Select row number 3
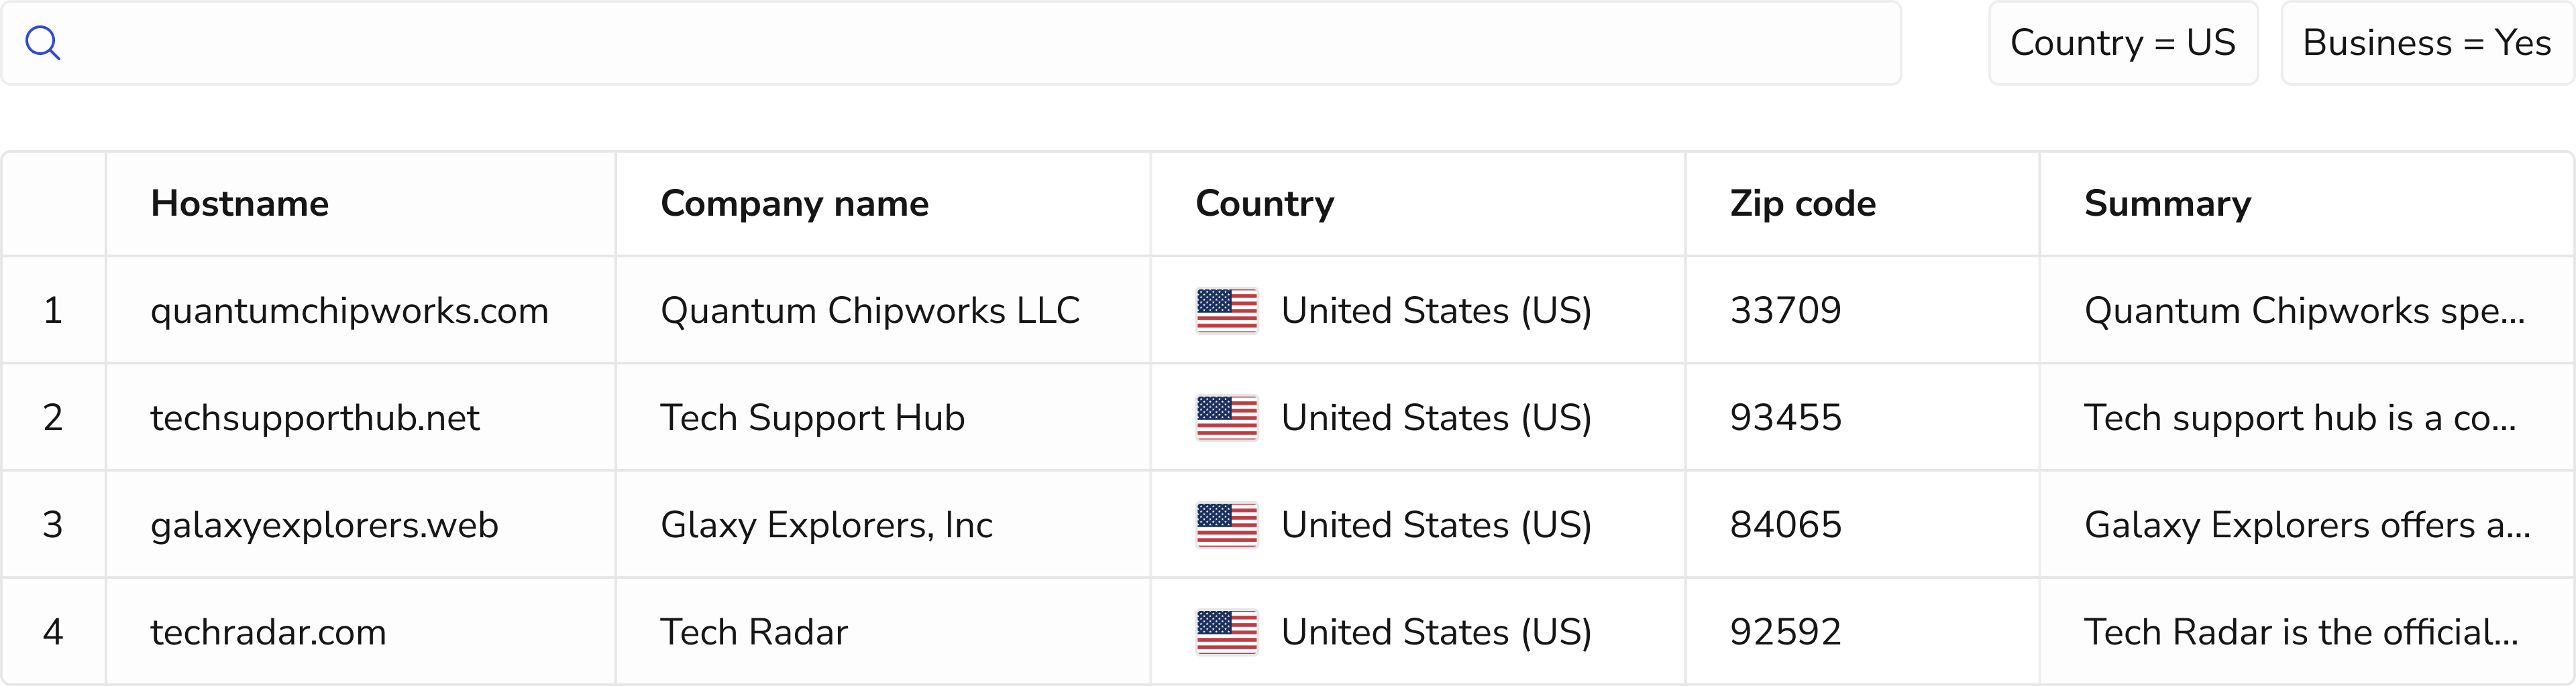 click(x=53, y=525)
